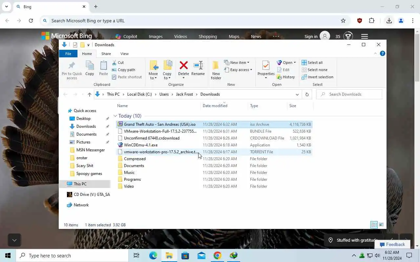Select the Programs folder

tap(214, 179)
